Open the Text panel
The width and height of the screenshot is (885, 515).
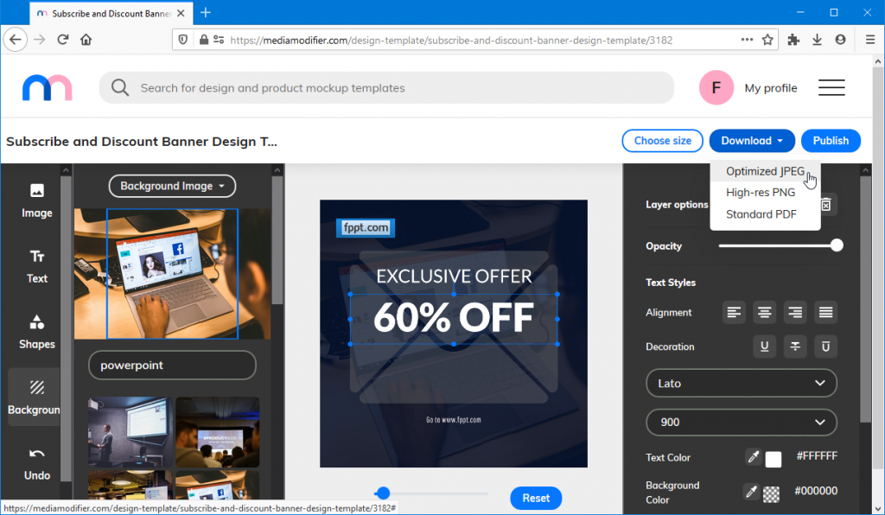36,265
